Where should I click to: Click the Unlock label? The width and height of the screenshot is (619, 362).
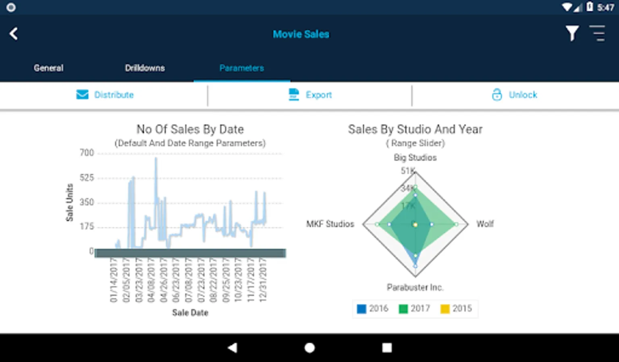click(x=523, y=95)
